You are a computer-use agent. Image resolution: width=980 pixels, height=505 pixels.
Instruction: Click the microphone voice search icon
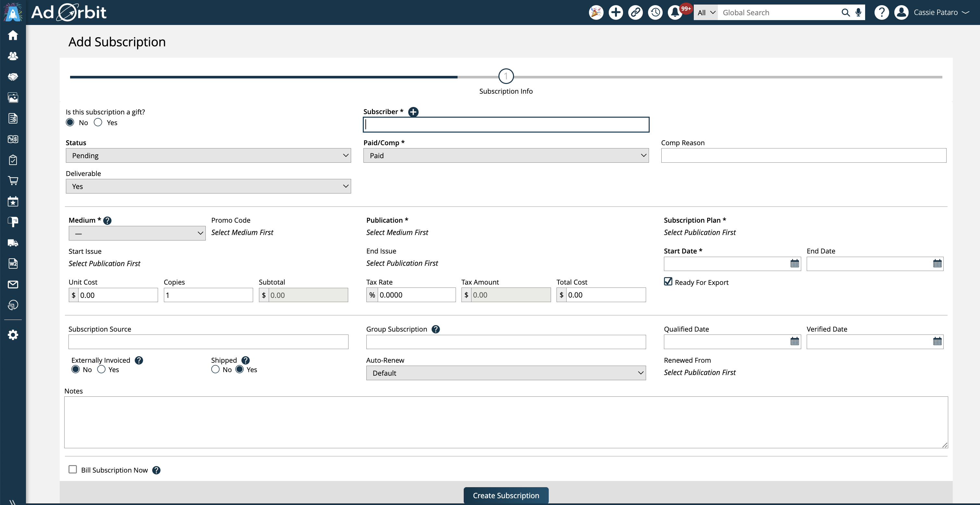click(858, 13)
